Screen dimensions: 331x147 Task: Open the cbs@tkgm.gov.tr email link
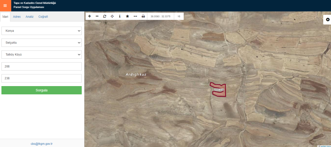click(x=42, y=144)
